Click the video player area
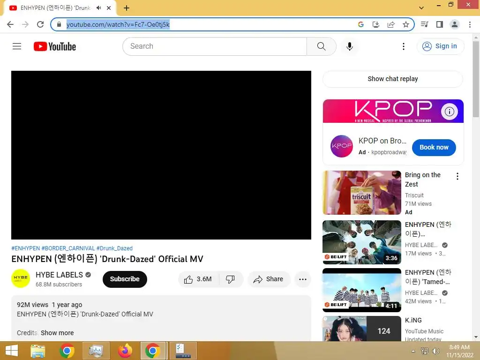Image resolution: width=480 pixels, height=360 pixels. (161, 155)
